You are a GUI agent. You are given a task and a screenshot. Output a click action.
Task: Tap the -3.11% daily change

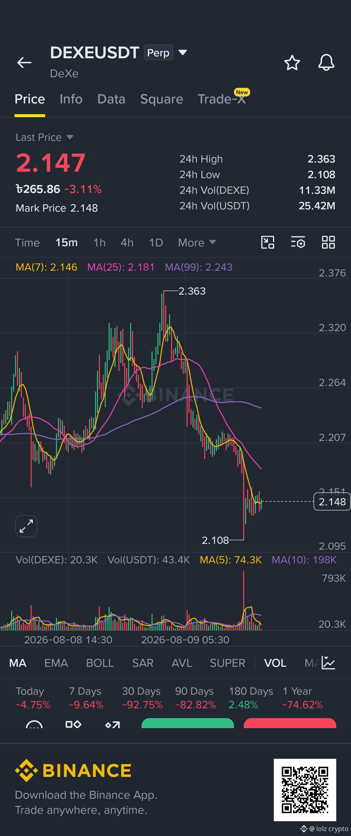click(x=83, y=189)
